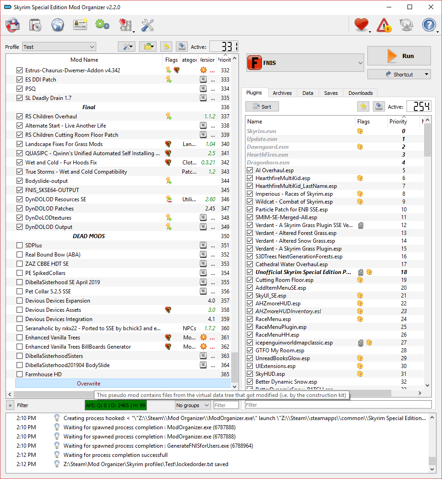Open the No groups dropdown
This screenshot has height=479, width=442.
pyautogui.click(x=193, y=405)
